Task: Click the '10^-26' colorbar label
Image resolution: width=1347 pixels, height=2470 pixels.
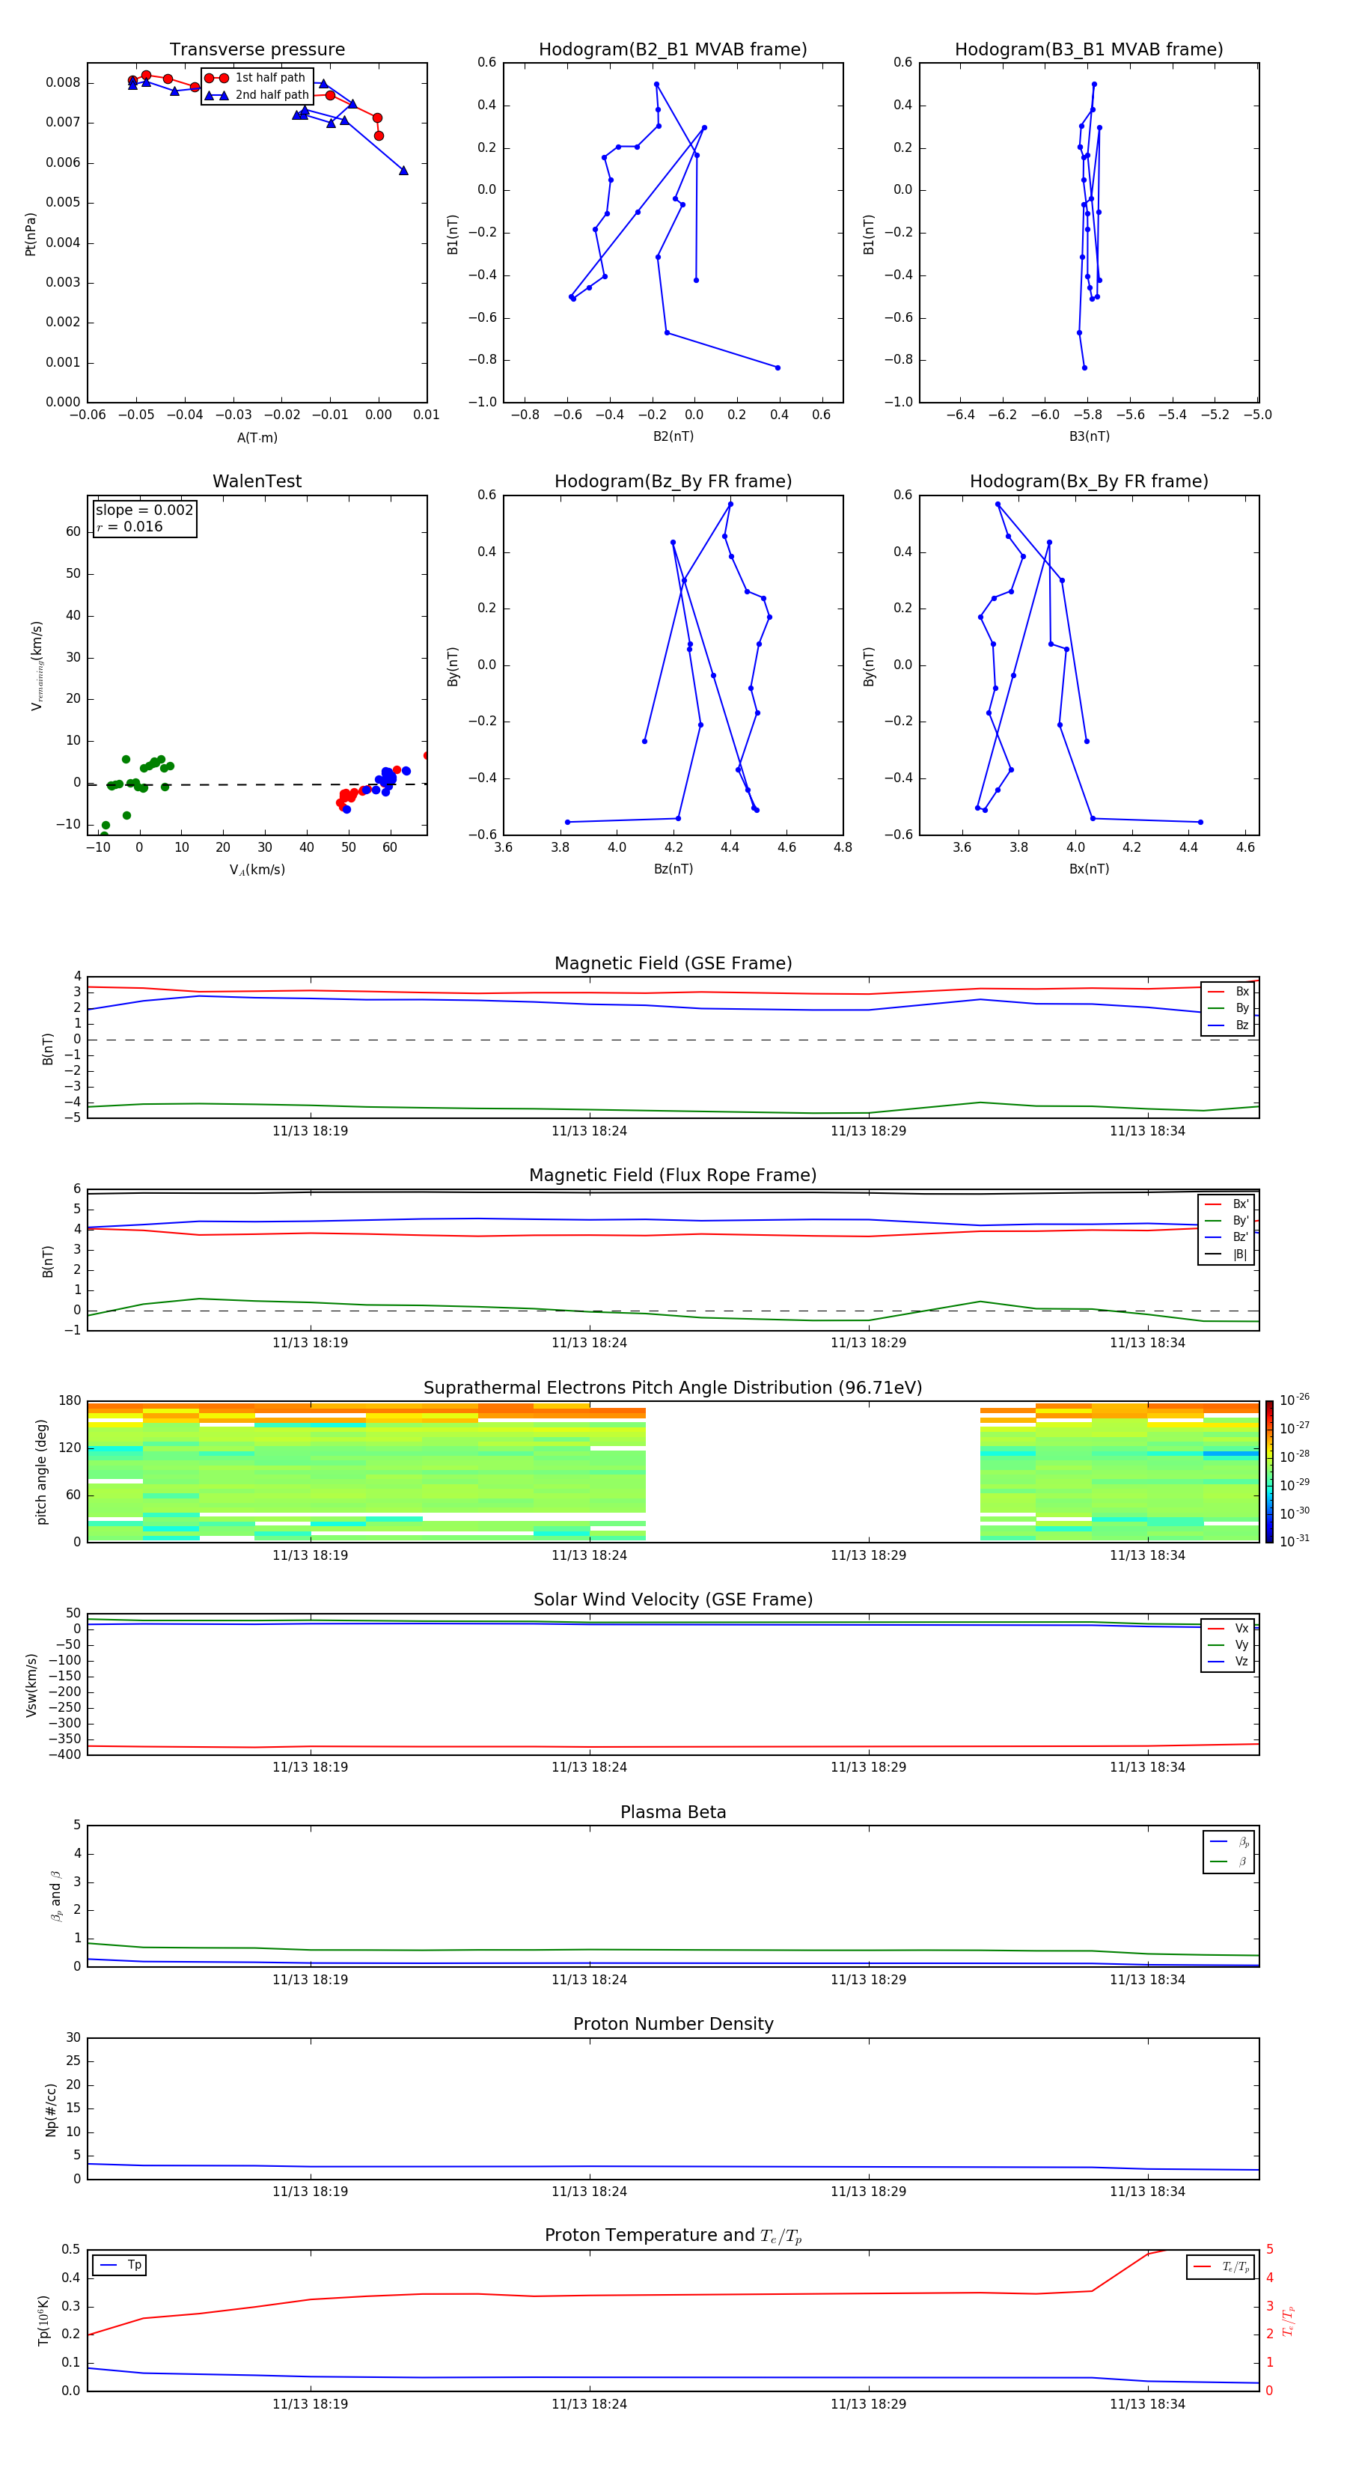Action: (x=1295, y=1401)
